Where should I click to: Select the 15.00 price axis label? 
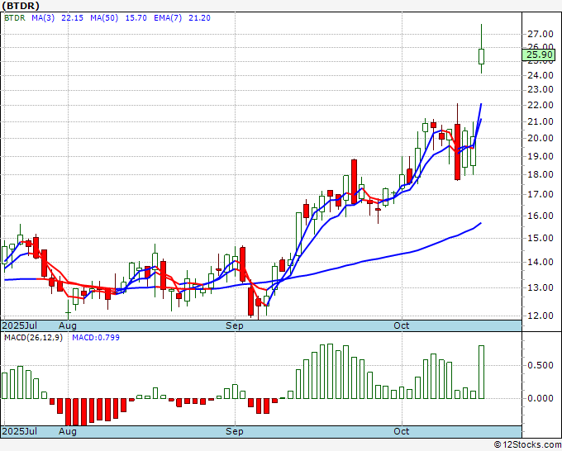(x=541, y=238)
